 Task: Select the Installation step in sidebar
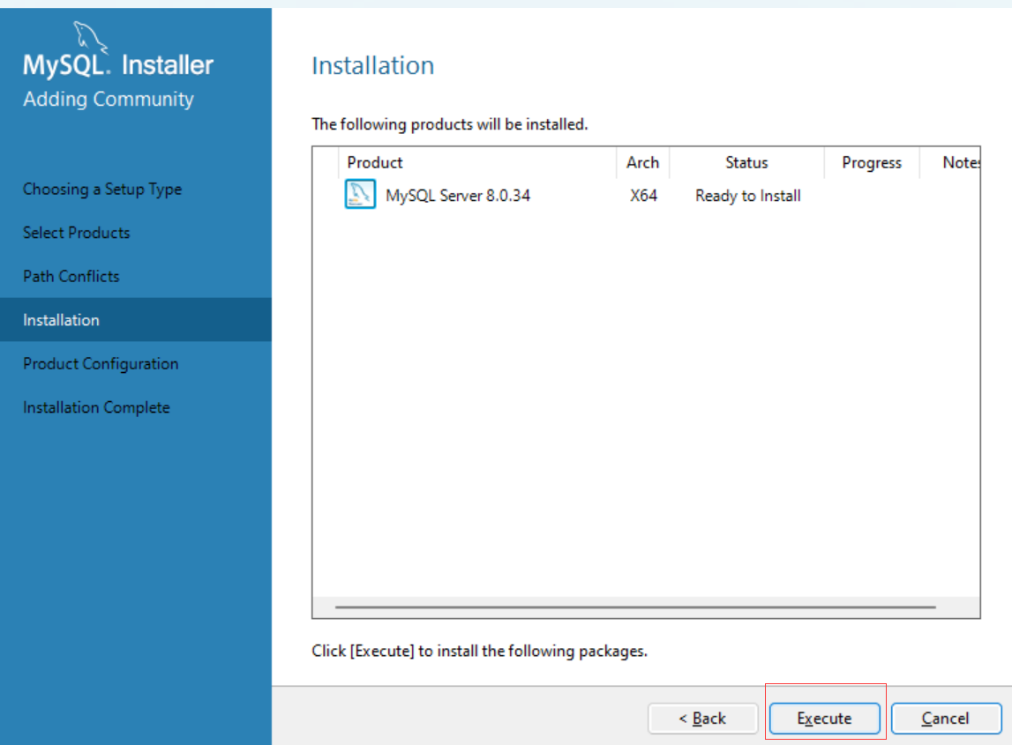pos(136,319)
